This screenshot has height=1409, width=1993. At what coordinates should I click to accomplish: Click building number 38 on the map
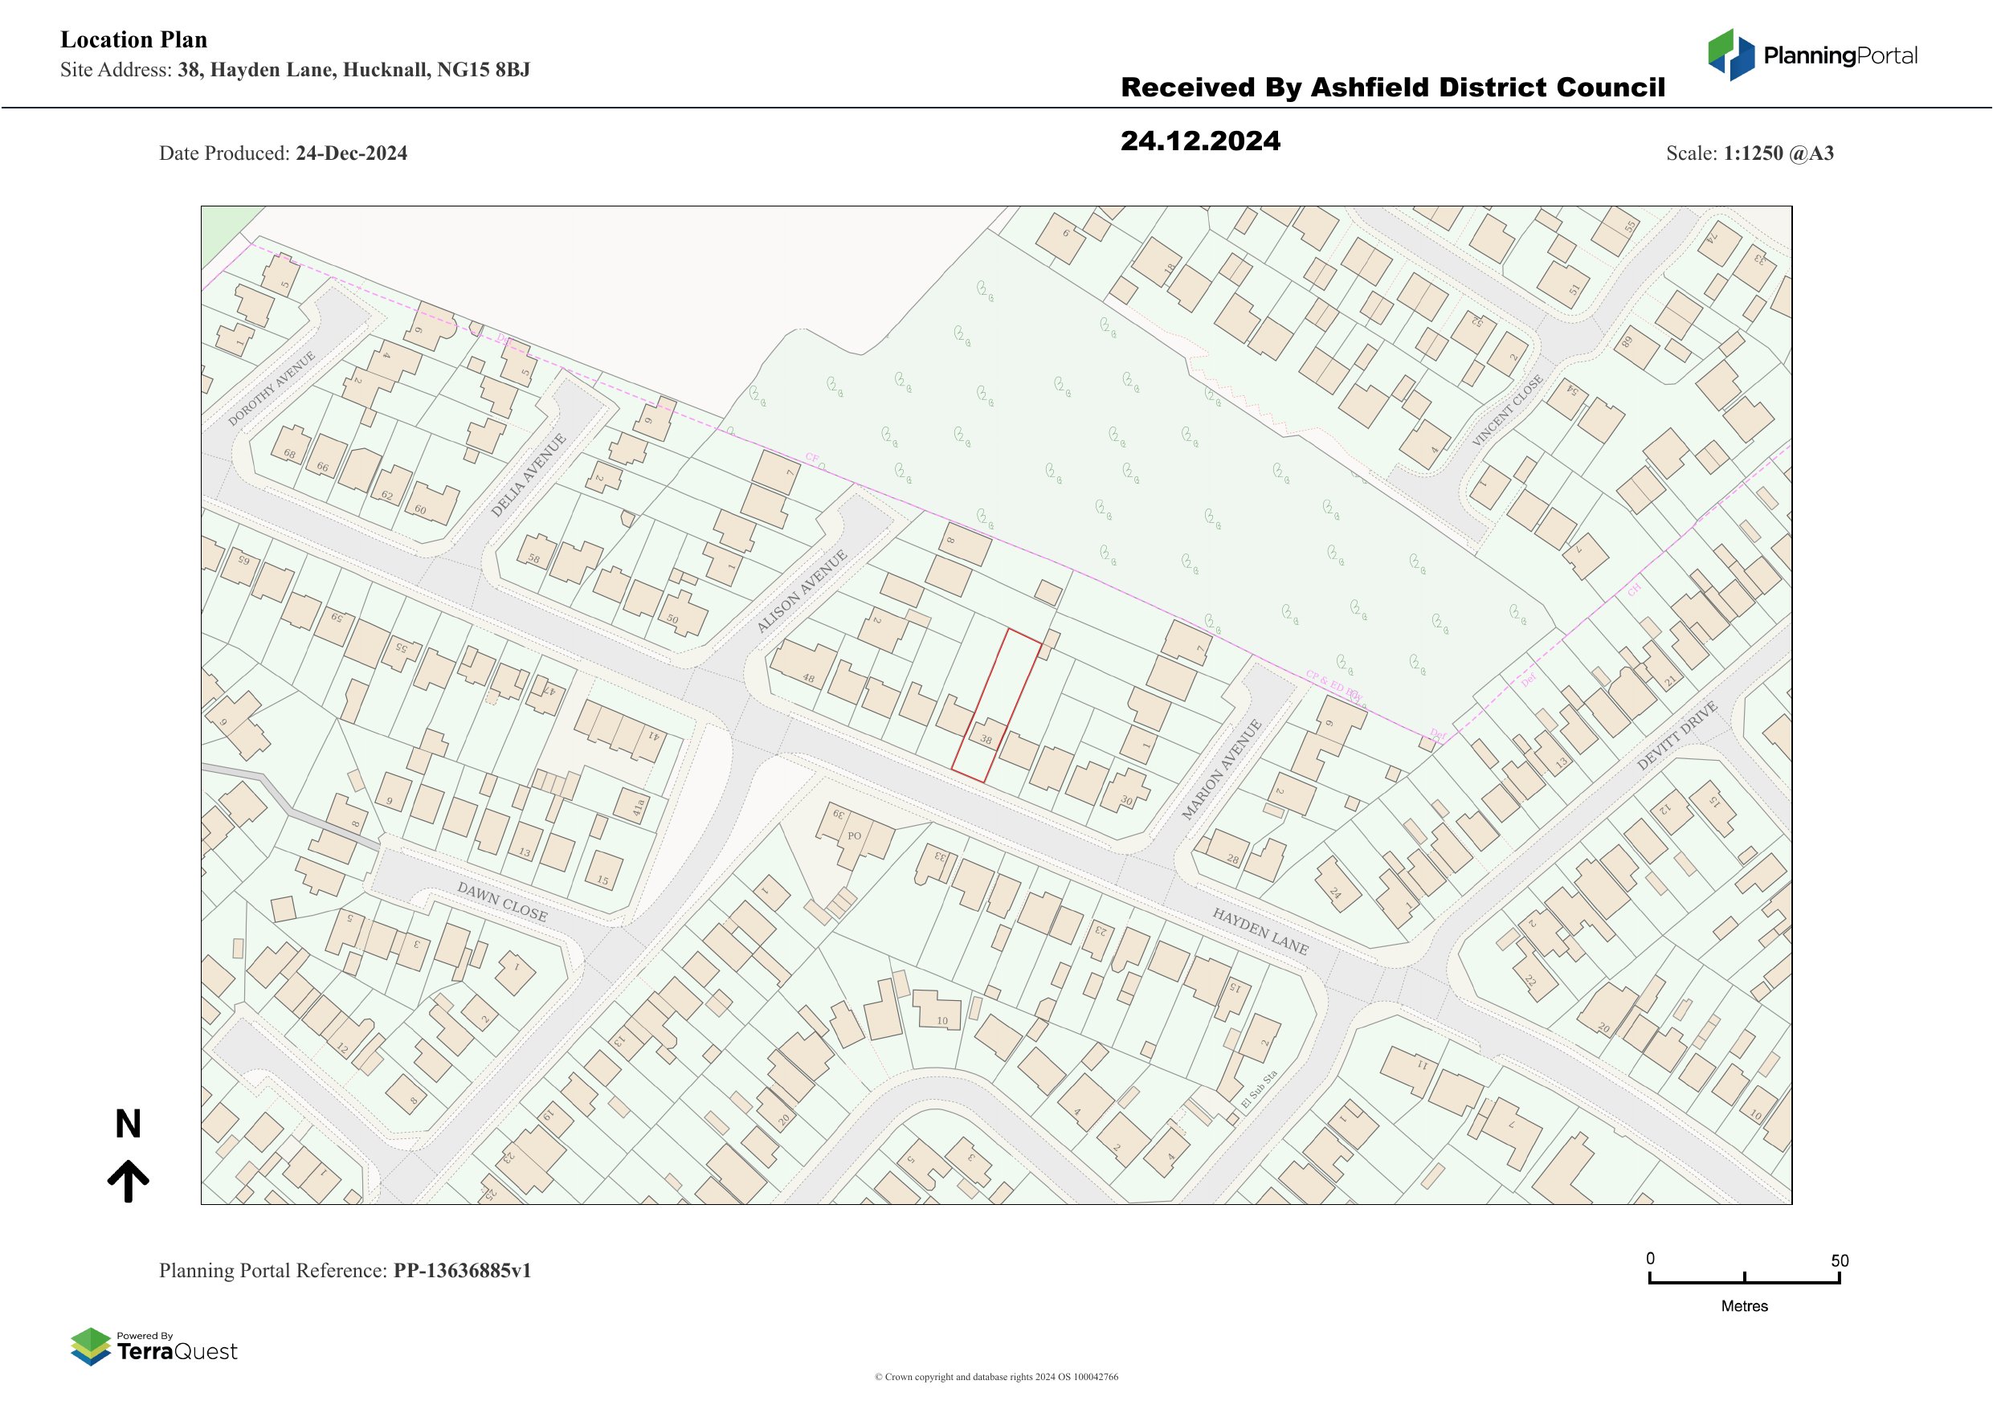click(x=986, y=740)
